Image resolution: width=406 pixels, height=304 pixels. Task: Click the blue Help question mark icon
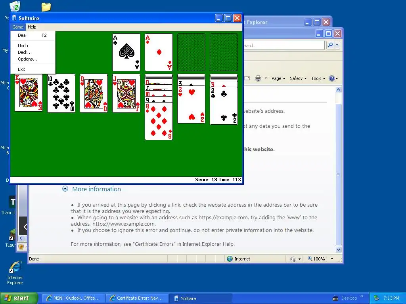pos(332,78)
